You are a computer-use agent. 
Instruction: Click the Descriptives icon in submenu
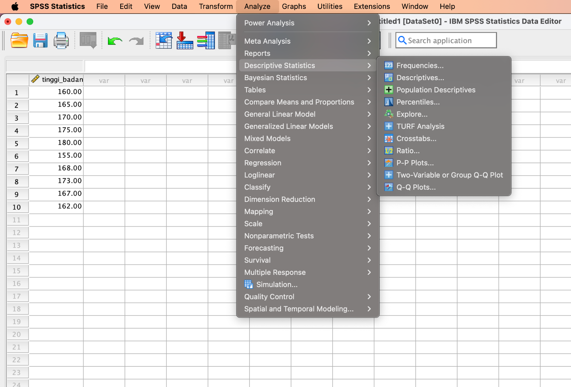[x=389, y=77]
